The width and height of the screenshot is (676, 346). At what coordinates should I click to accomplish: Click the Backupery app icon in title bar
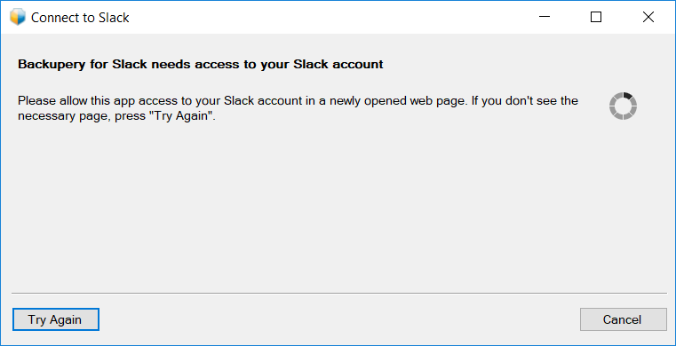point(18,17)
